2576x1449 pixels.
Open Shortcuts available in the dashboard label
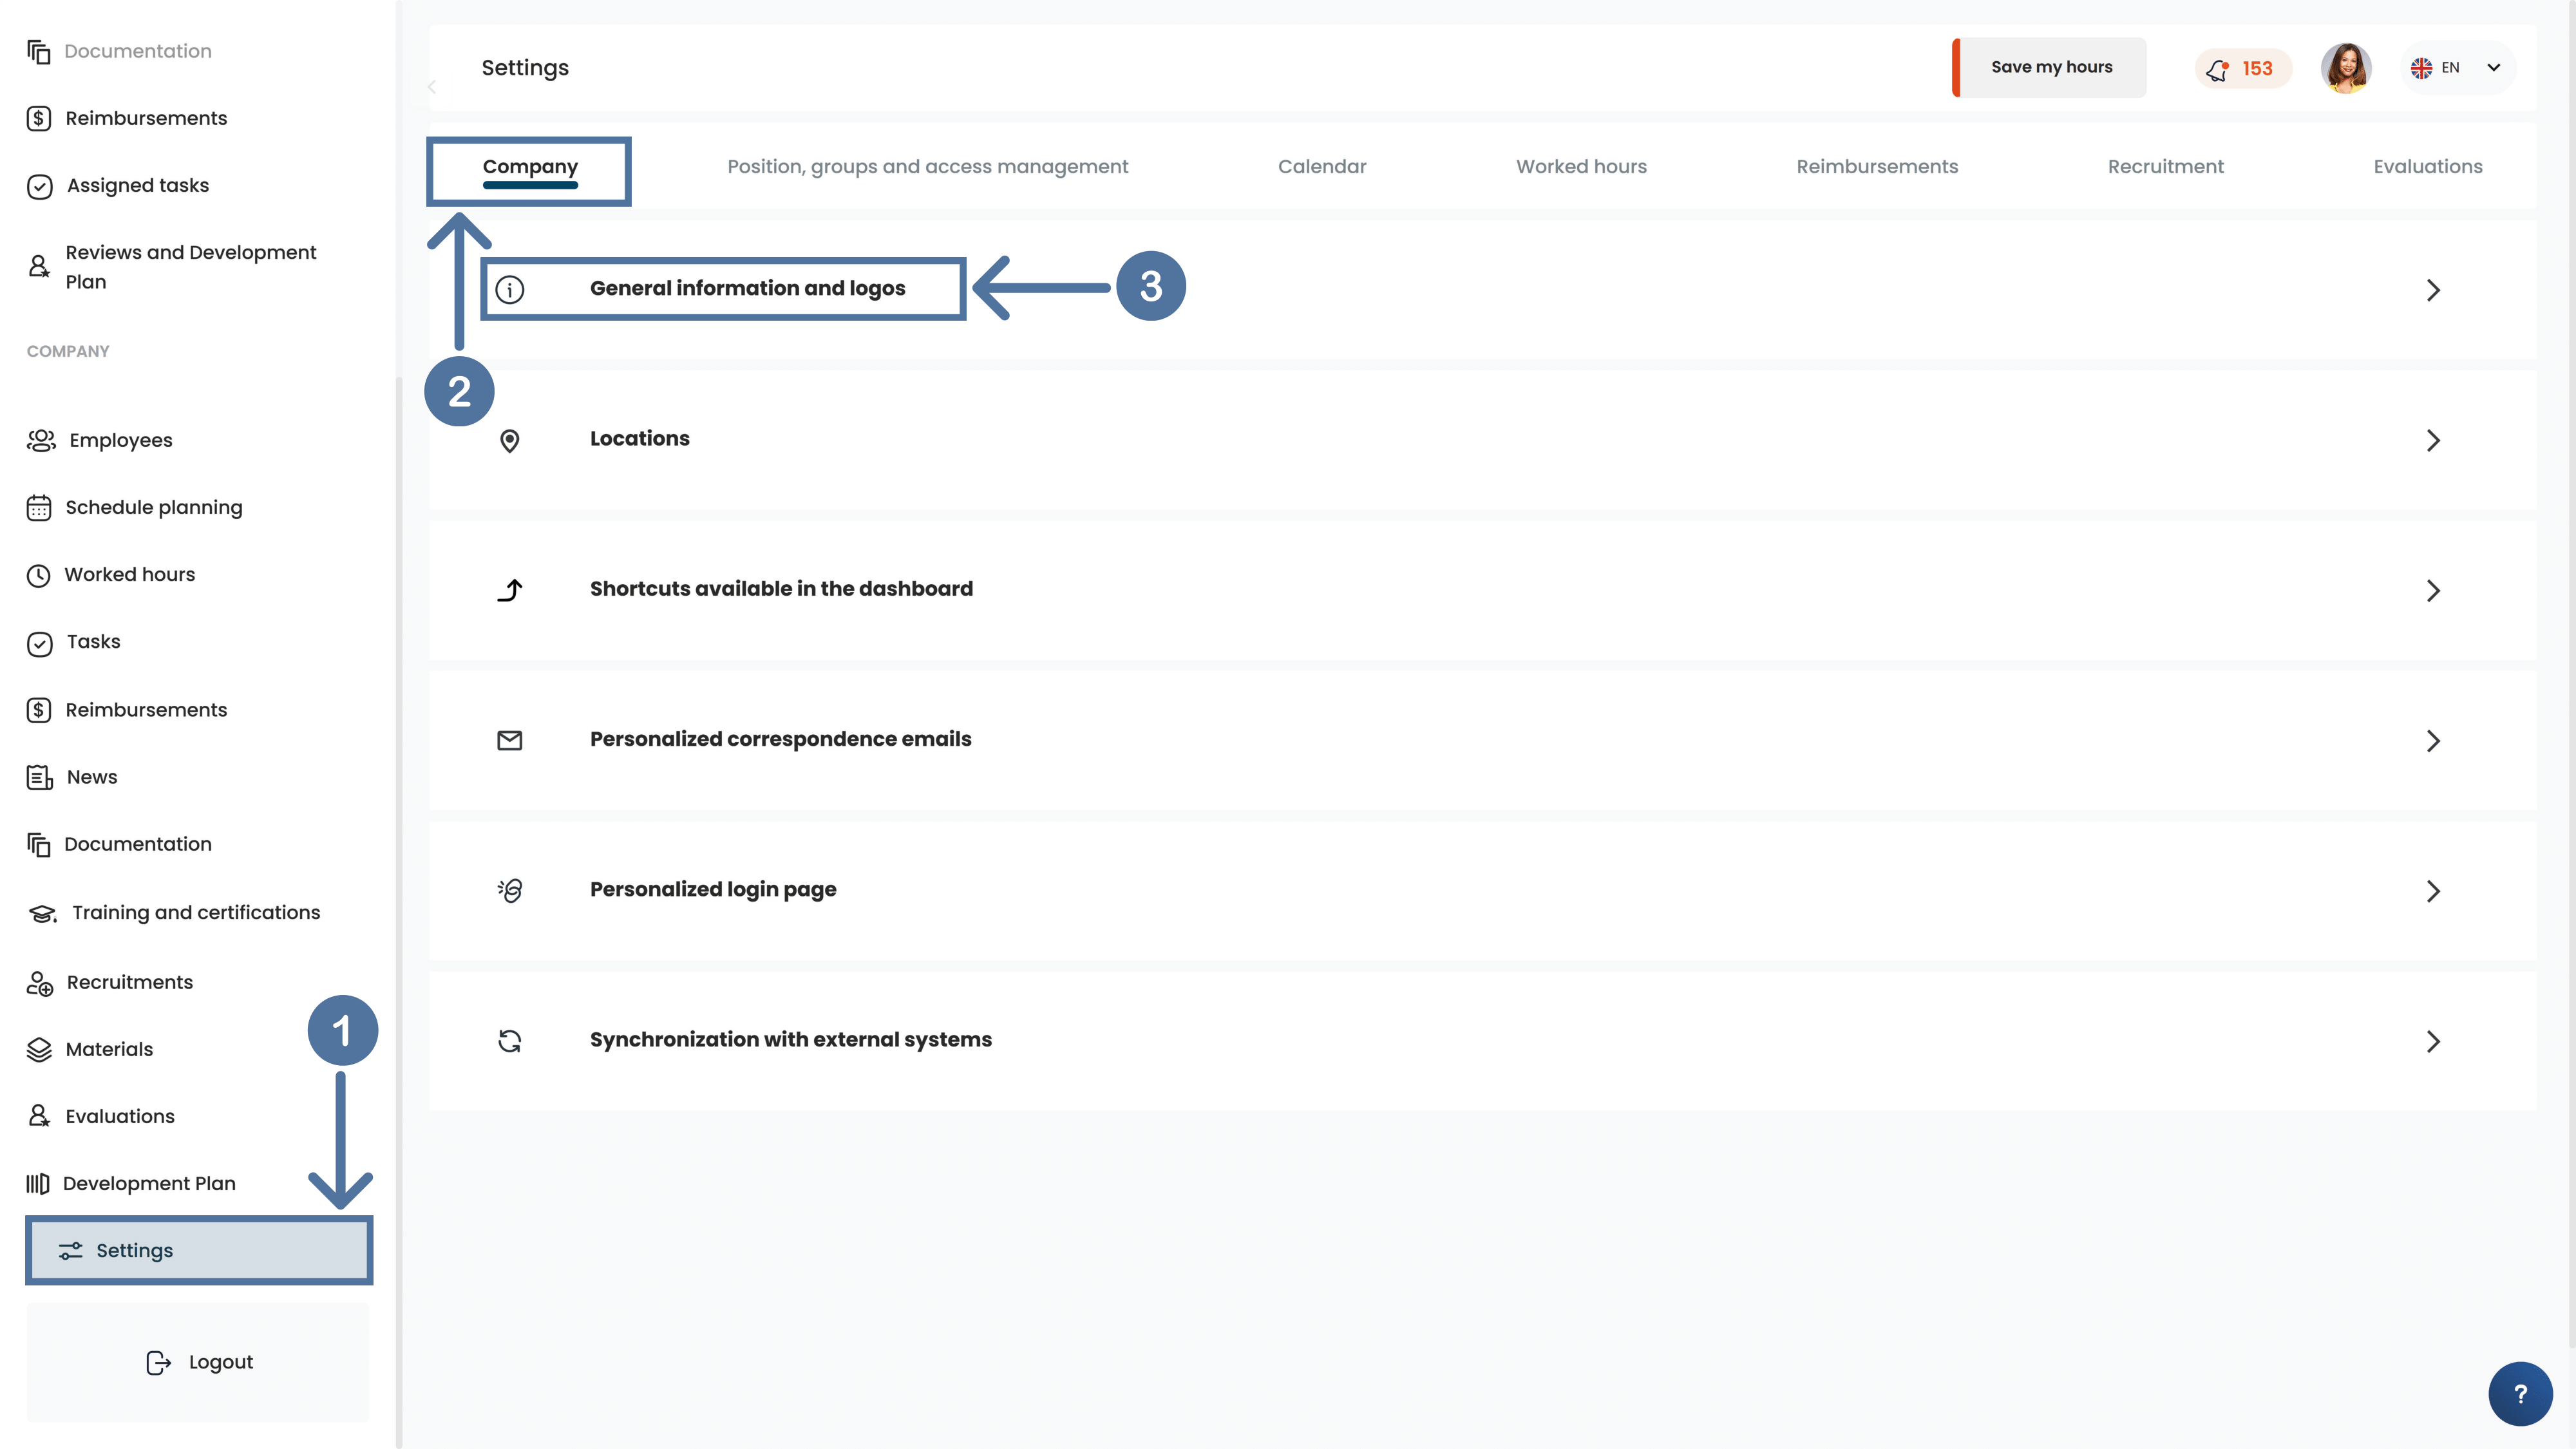point(781,589)
